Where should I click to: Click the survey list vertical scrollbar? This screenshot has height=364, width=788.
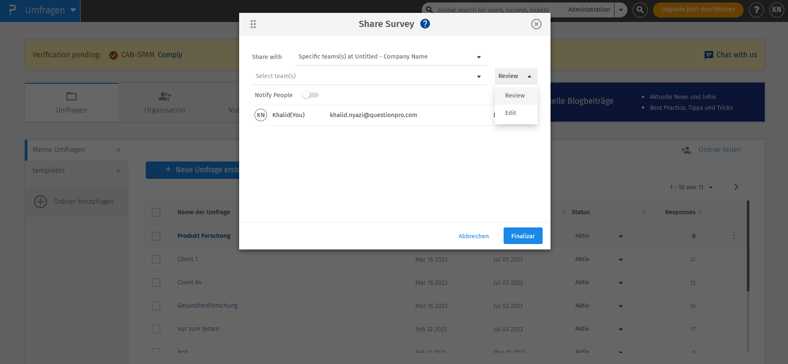click(748, 246)
